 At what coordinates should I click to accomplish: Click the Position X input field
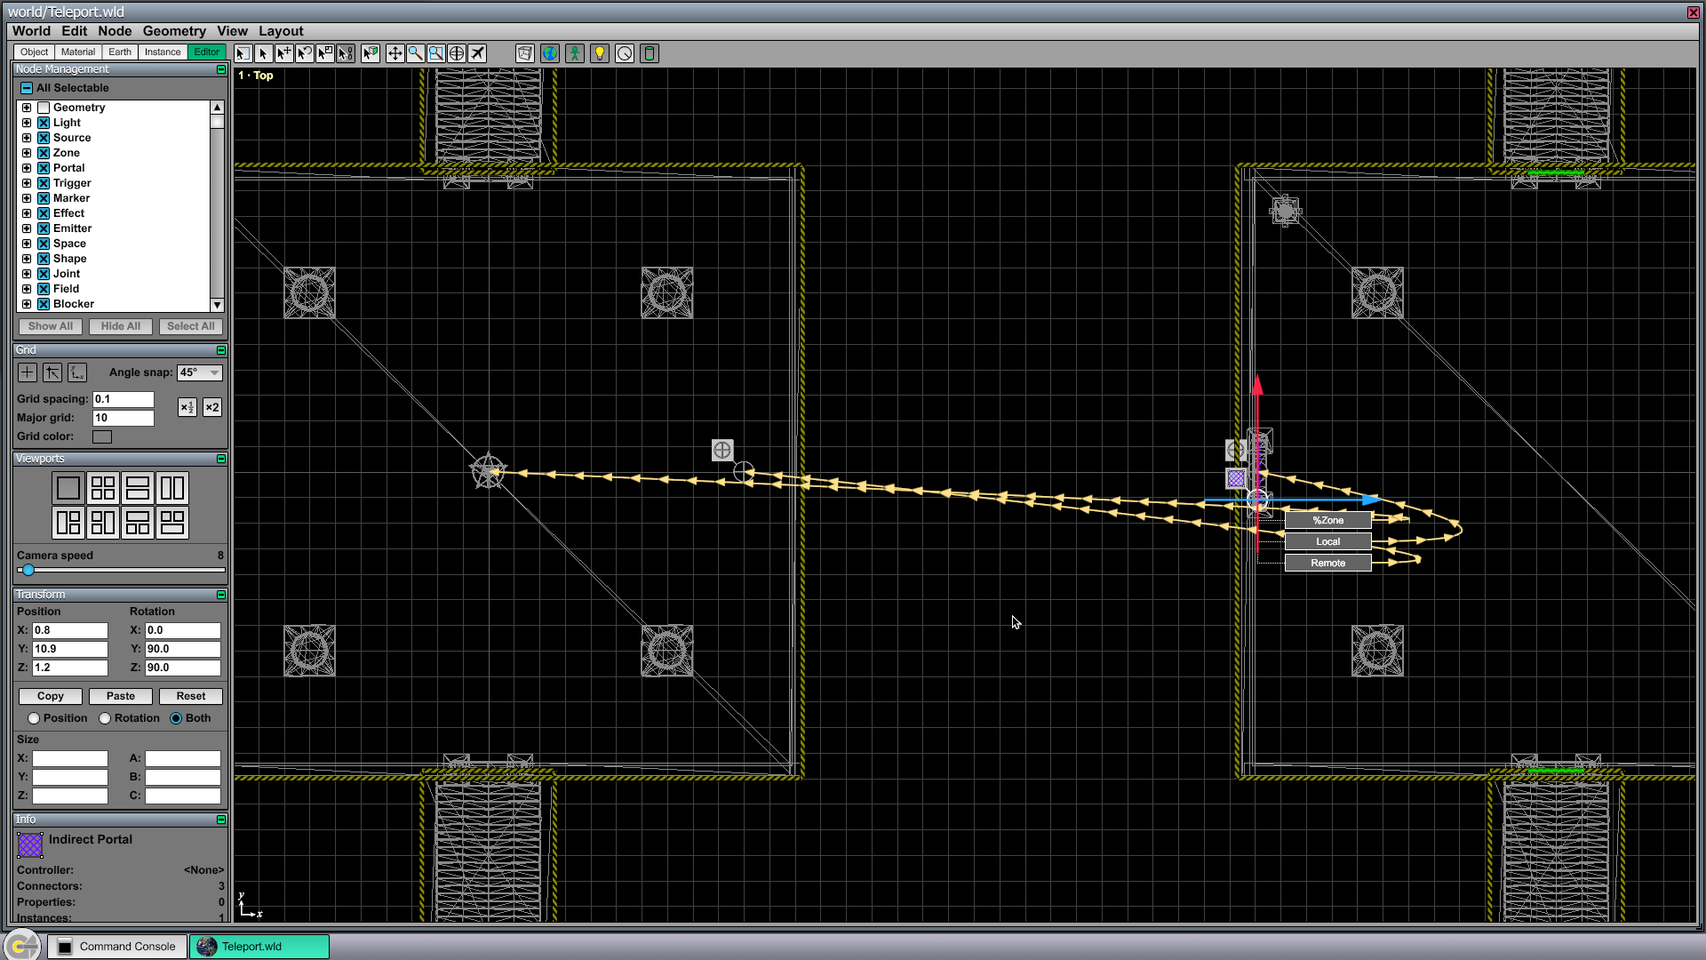[x=70, y=630]
